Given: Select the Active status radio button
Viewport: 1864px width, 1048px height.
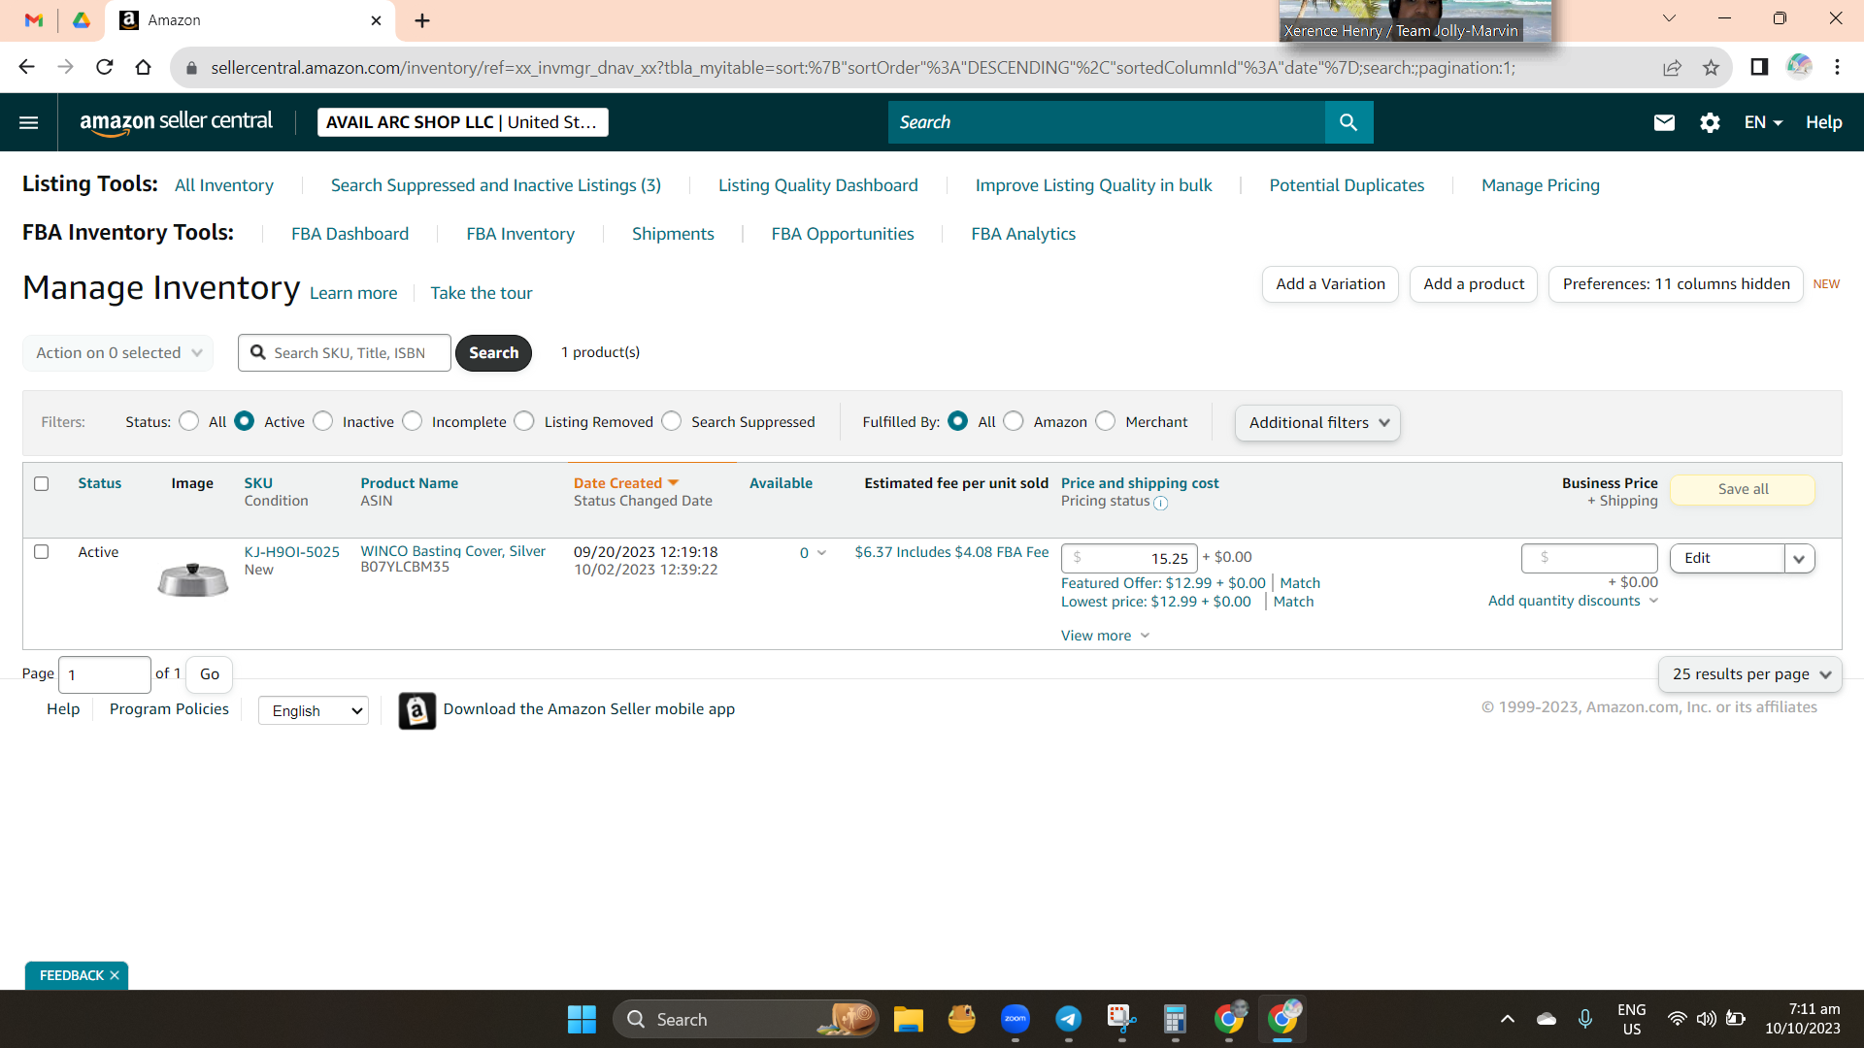Looking at the screenshot, I should pyautogui.click(x=245, y=421).
